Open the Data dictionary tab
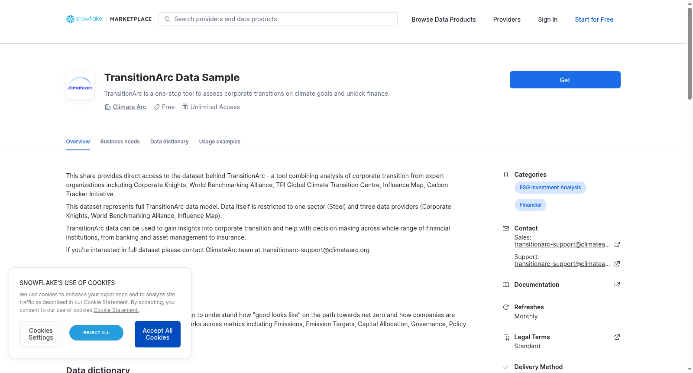Viewport: 693px width, 373px height. coord(169,142)
